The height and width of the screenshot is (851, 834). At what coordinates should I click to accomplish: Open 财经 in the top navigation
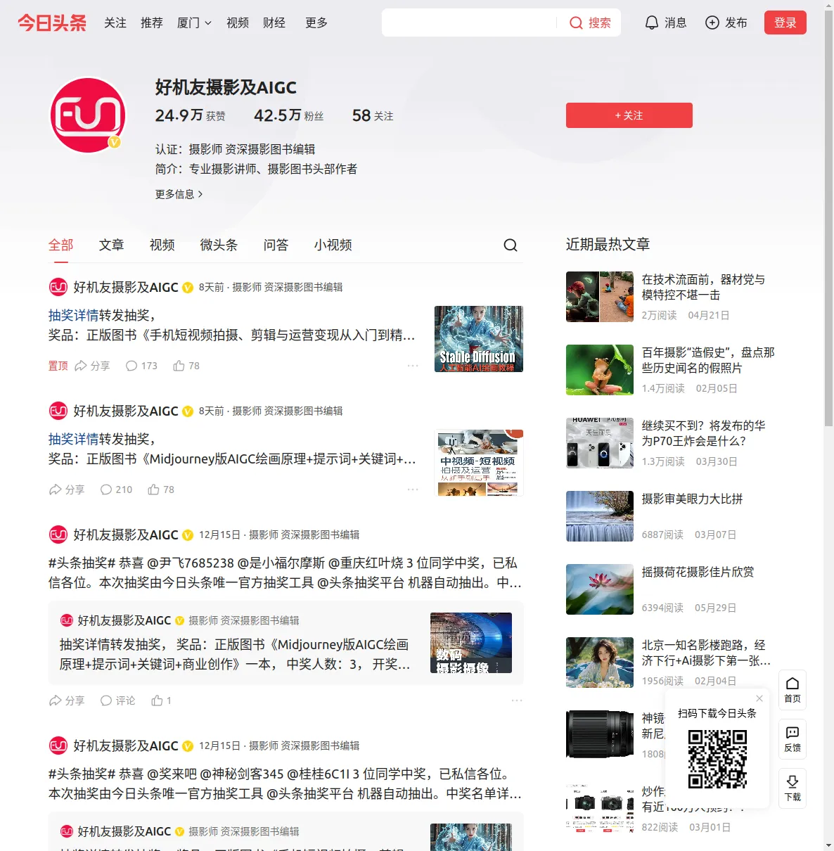274,23
